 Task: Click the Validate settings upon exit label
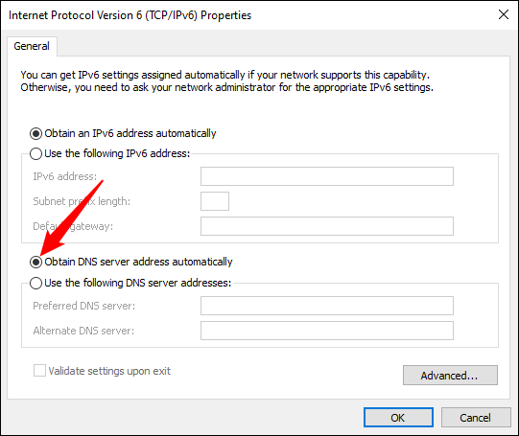point(109,371)
